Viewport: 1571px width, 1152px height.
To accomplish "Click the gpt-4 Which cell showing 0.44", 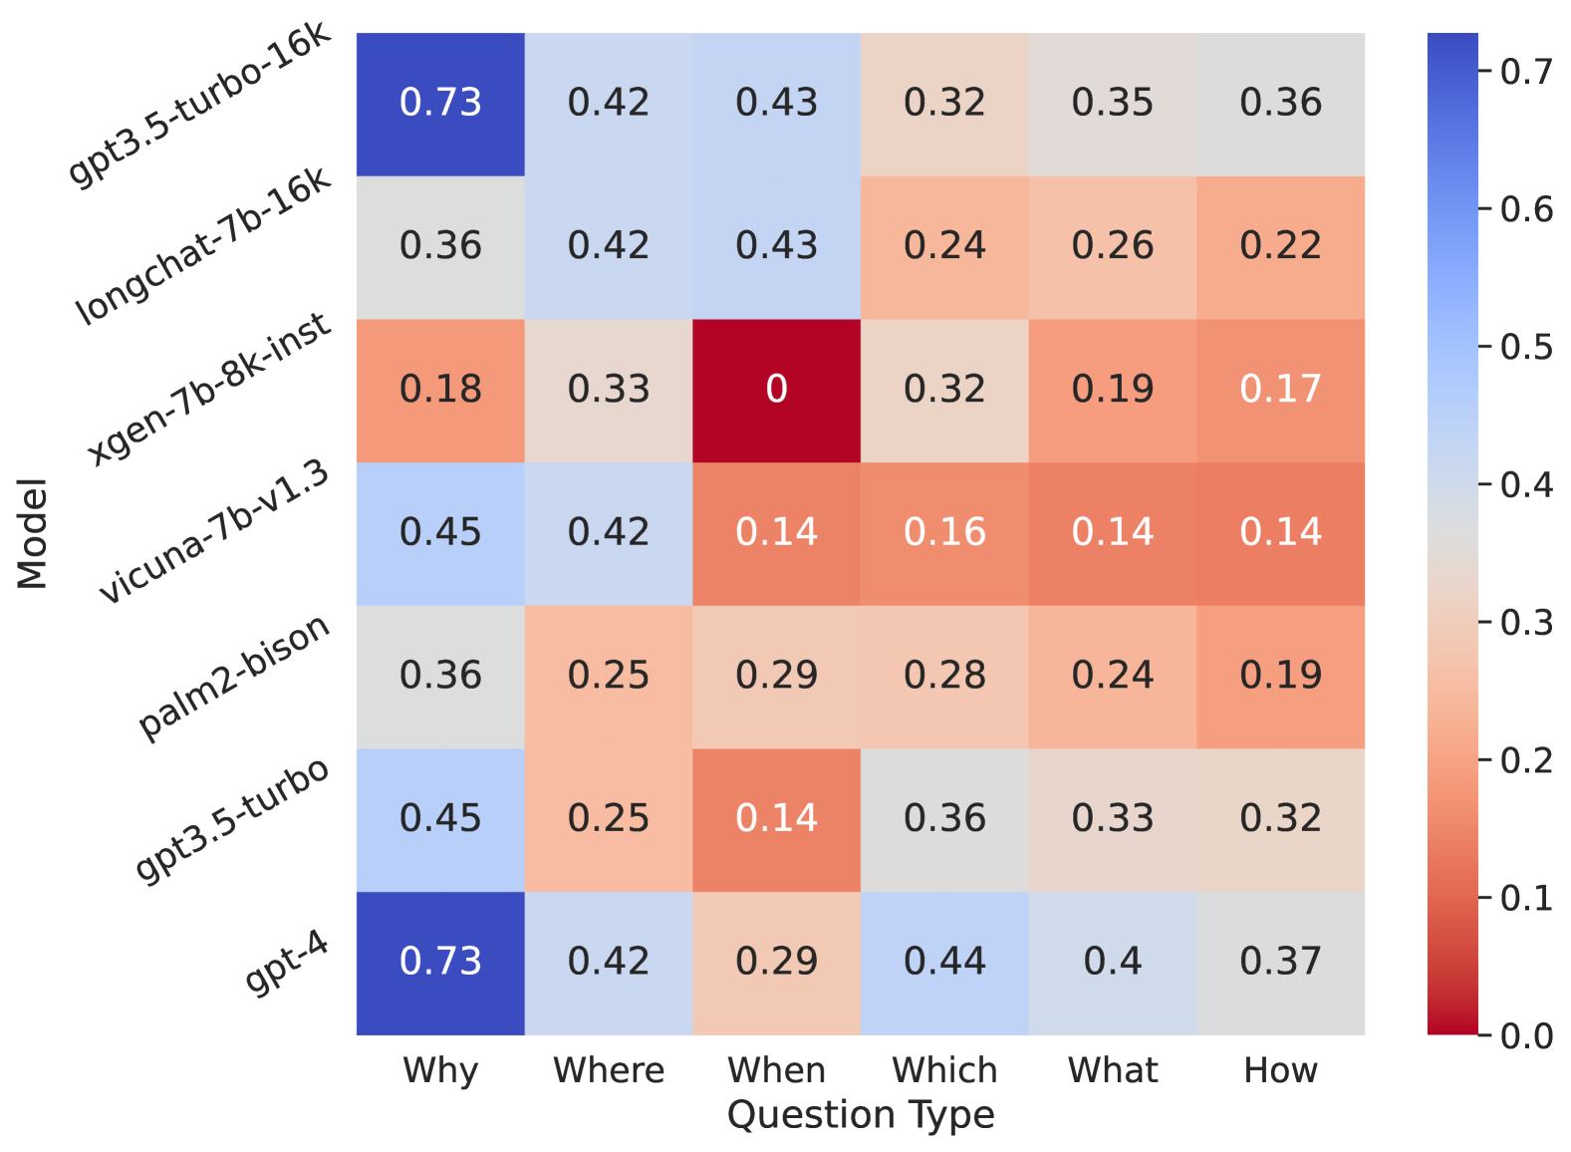I will click(x=944, y=963).
